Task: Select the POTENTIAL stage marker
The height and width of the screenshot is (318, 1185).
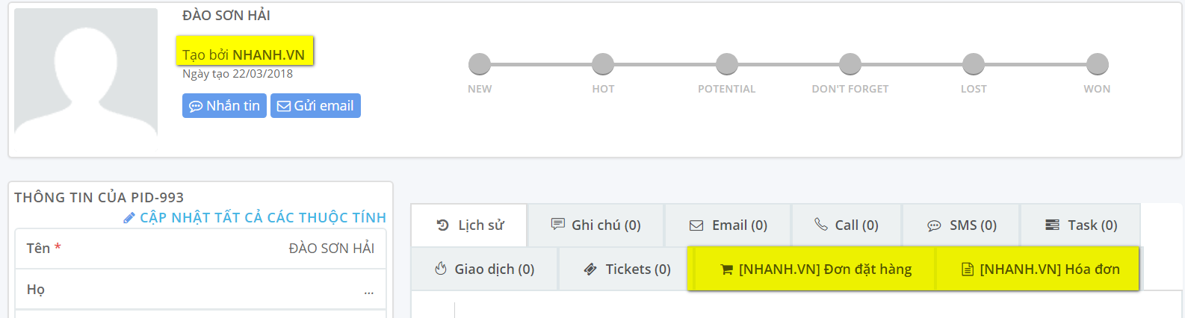Action: click(x=726, y=64)
